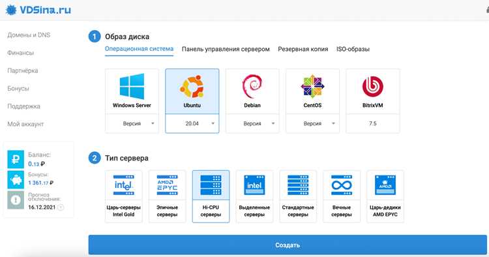Viewport: 489px width, 257px height.
Task: Click the VDSina.ru logo
Action: (x=38, y=10)
